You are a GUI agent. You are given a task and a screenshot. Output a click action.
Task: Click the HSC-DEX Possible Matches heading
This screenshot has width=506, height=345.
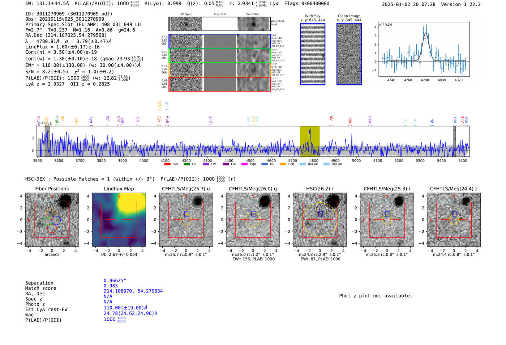pyautogui.click(x=90, y=179)
